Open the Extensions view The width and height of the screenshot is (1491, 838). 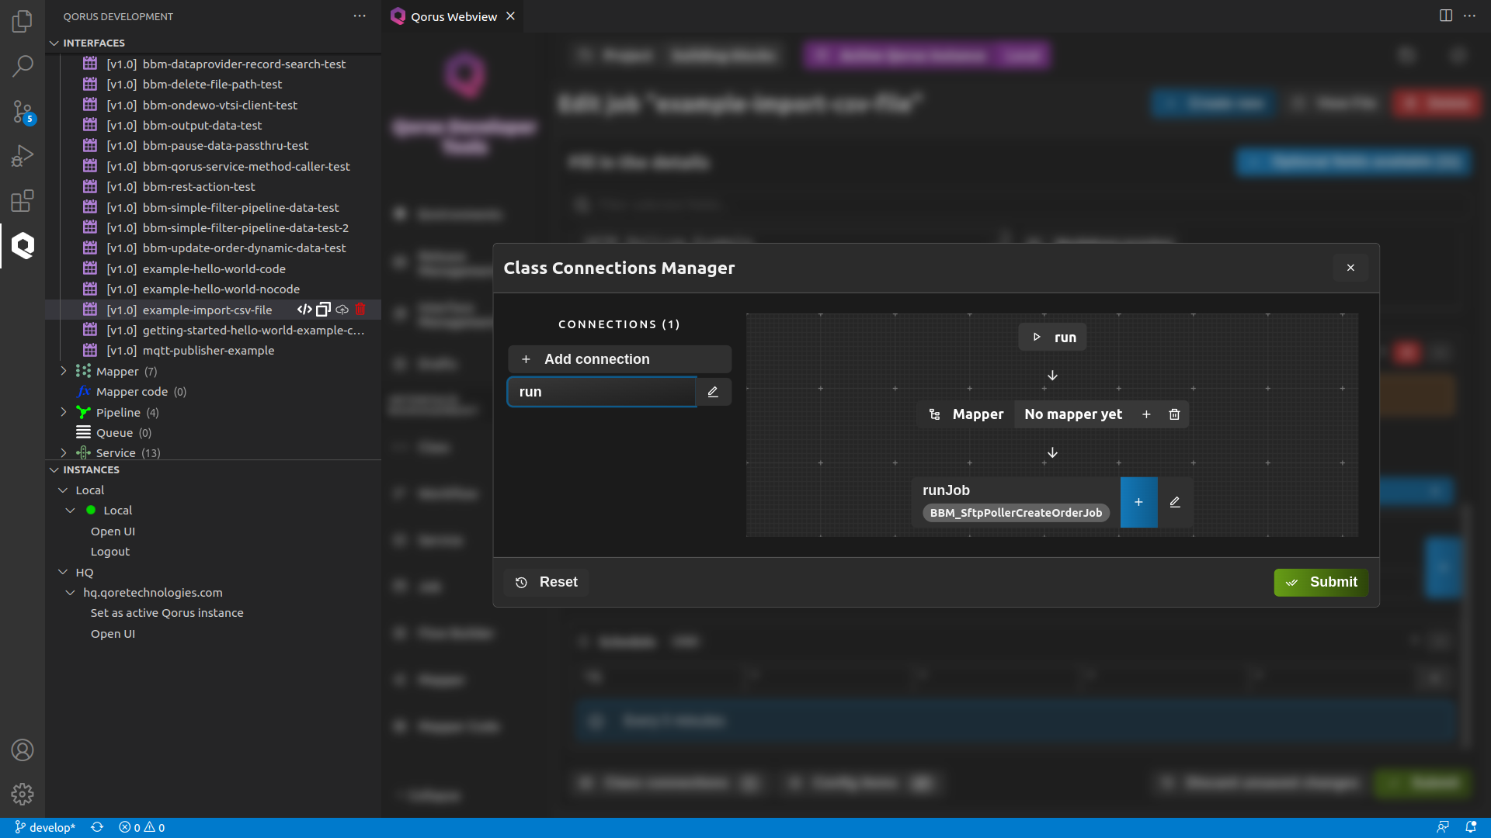tap(23, 201)
